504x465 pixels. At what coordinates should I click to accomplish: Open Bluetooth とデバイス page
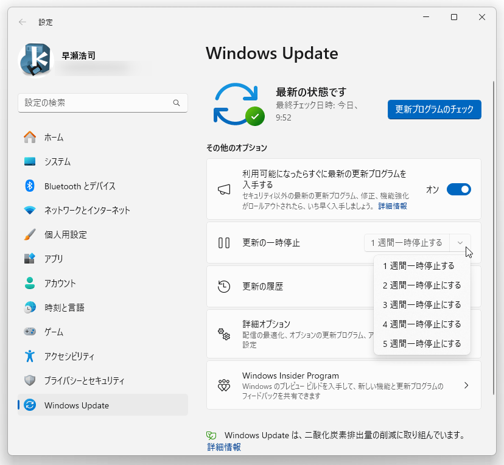[x=103, y=186]
